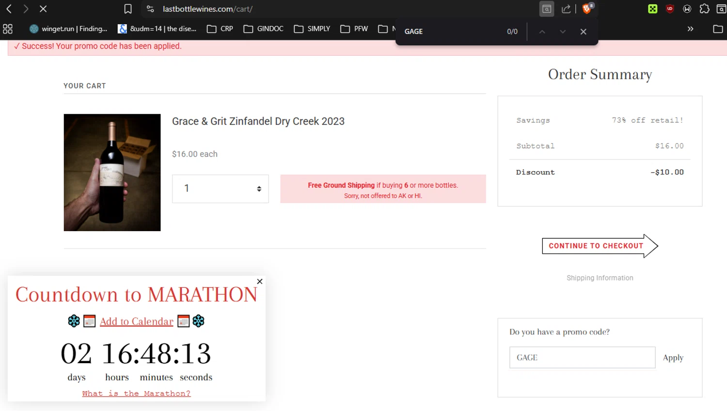The image size is (727, 411).
Task: Open the quantity selector showing 1
Action: (221, 189)
